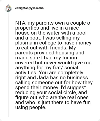Image resolution: width=100 pixels, height=121 pixels.
Task: Click the line "calling someone out for how they"
Action: (x=54, y=83)
